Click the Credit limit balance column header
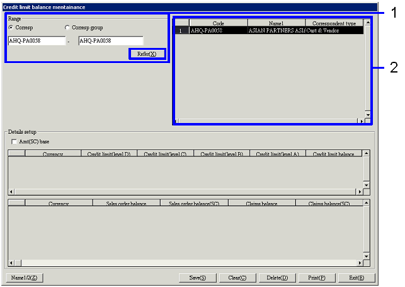Screen dimensions: 405x287 click(x=333, y=153)
